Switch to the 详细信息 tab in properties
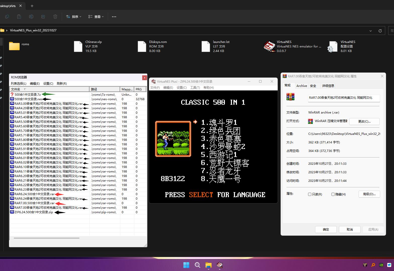The height and width of the screenshot is (271, 394). pos(328,86)
